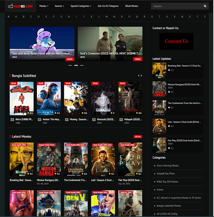Open 4K ULTRA-HD 2160p category

(167, 214)
